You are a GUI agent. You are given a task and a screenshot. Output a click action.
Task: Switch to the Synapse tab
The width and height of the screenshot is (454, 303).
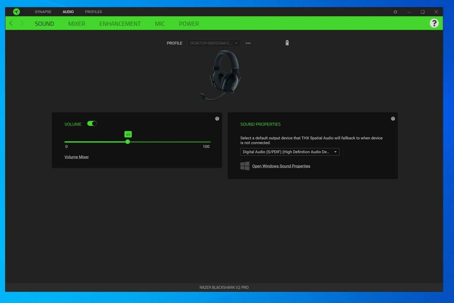[43, 12]
